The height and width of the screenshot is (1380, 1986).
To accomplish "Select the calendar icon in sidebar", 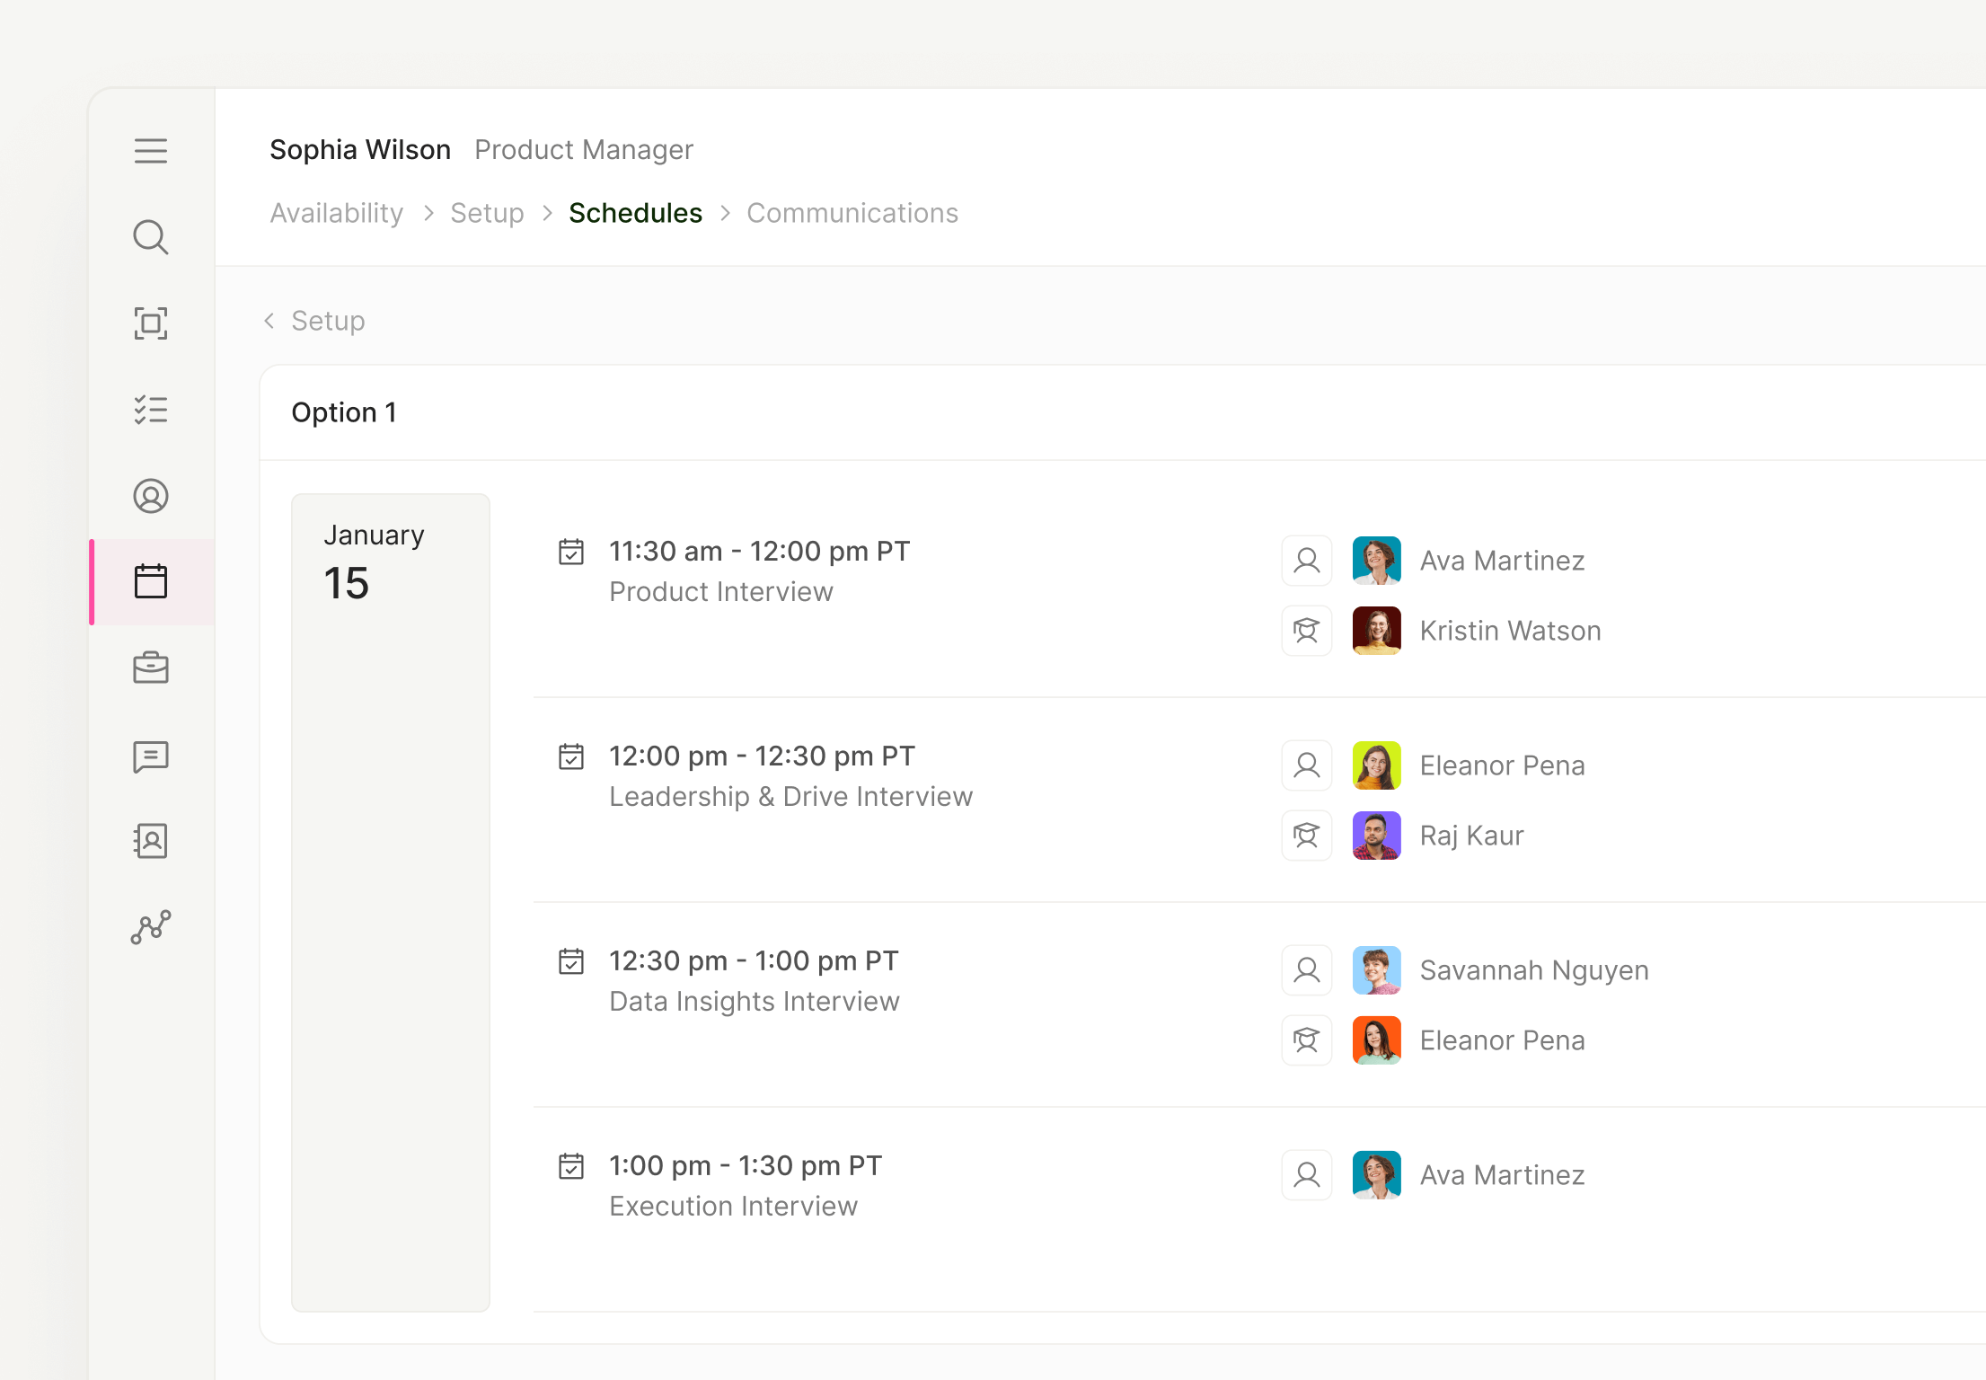I will pyautogui.click(x=151, y=581).
